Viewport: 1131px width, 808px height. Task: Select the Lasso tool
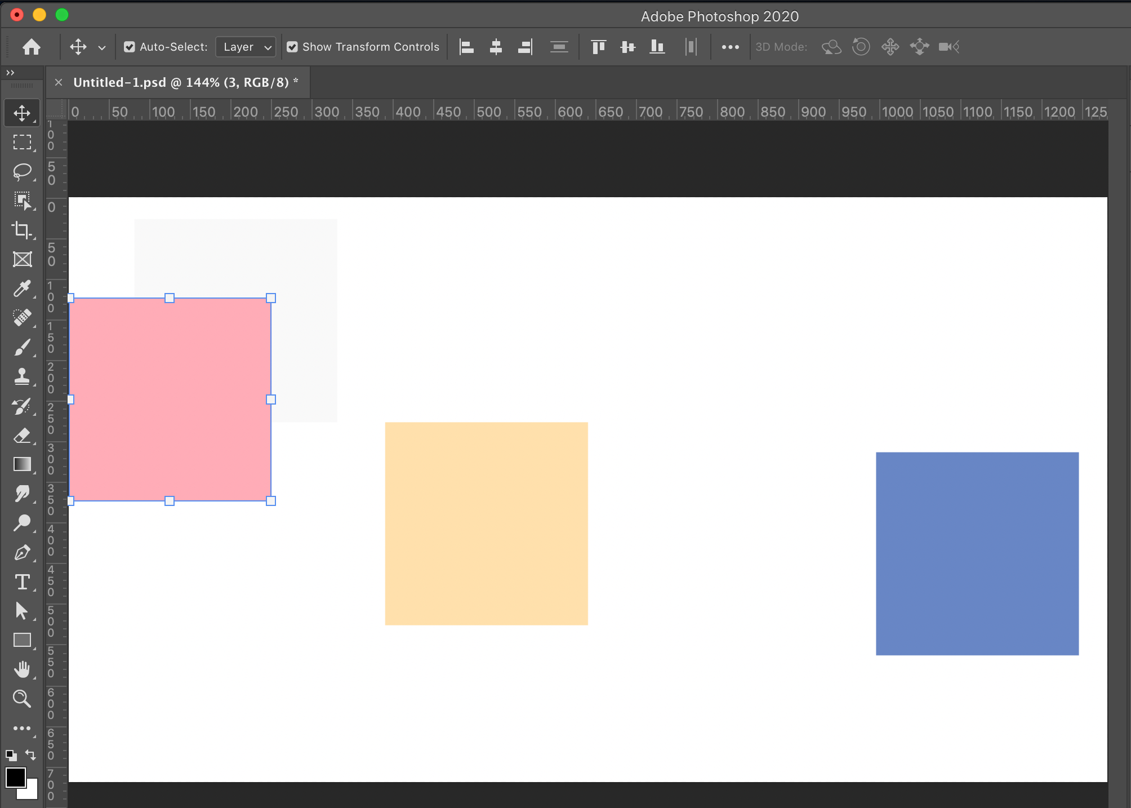[22, 171]
